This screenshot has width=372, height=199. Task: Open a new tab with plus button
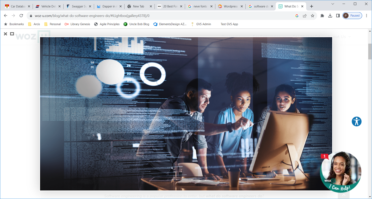(x=312, y=6)
